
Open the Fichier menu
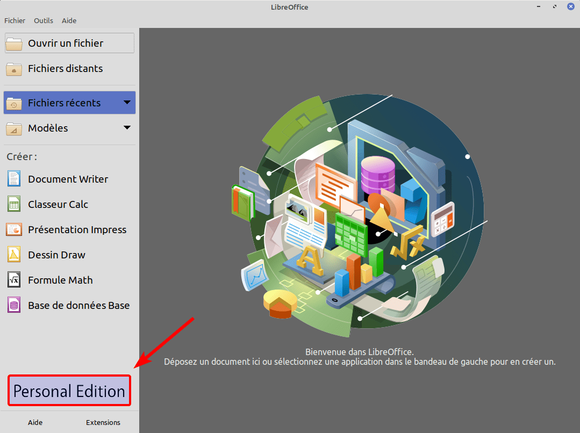15,21
